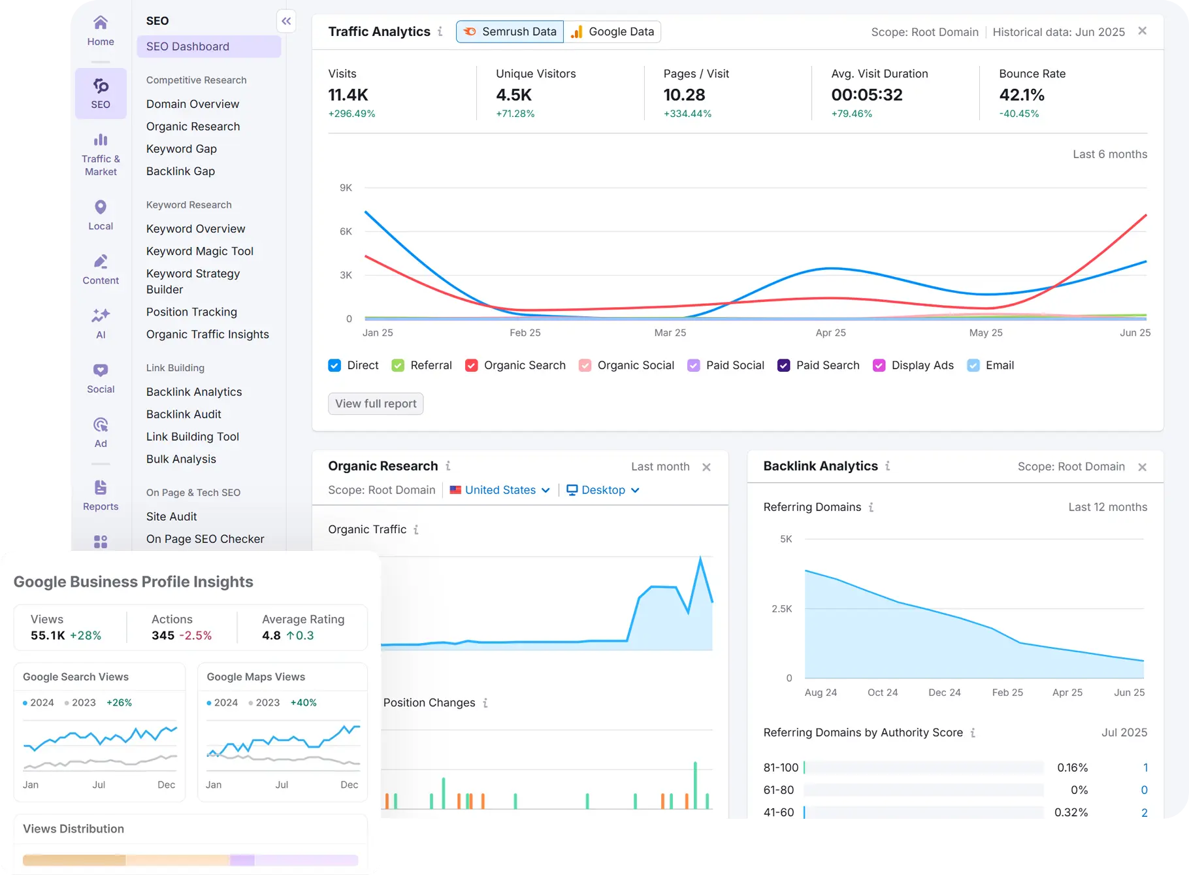Open Organic Research sidebar link

tap(193, 126)
